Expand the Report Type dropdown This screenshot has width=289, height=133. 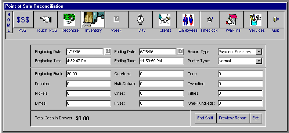pos(259,52)
